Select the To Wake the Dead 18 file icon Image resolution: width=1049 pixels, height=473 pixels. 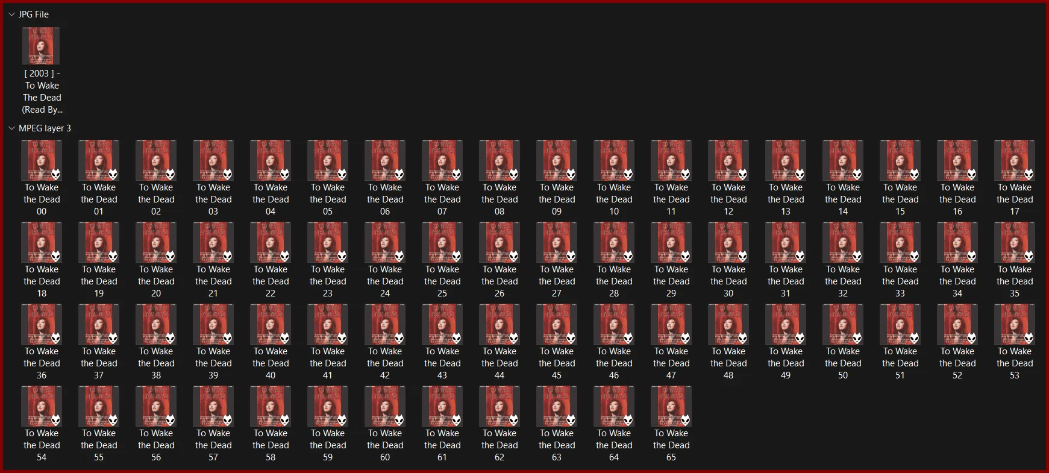point(42,242)
